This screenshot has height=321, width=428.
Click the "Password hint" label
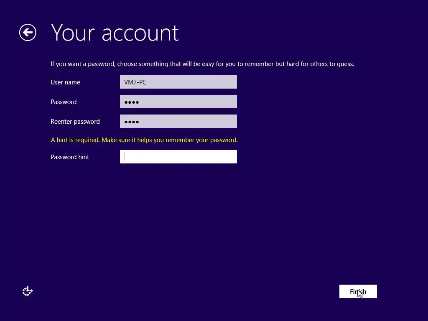click(70, 157)
